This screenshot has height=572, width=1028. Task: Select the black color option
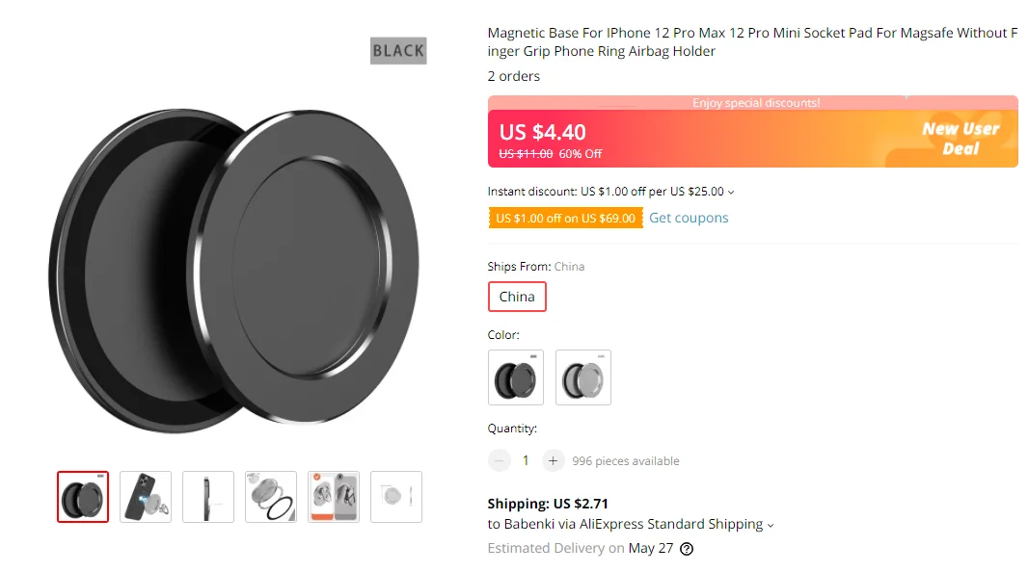pos(516,377)
